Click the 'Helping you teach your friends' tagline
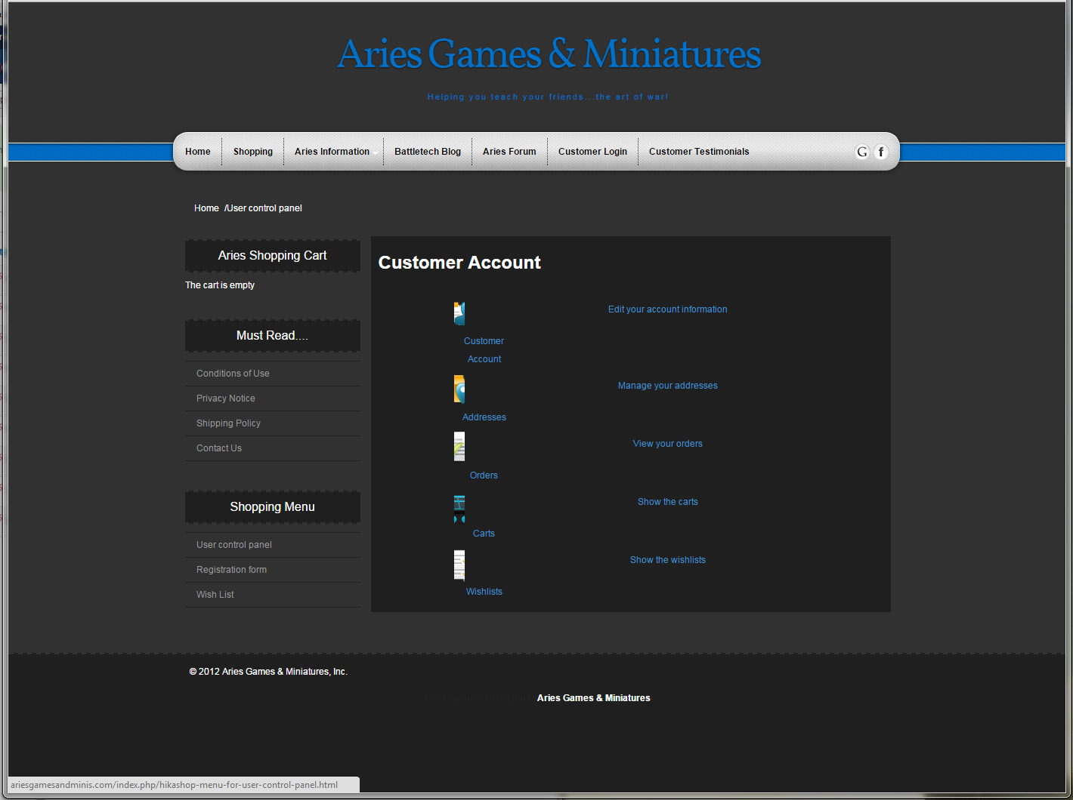1073x800 pixels. (548, 97)
